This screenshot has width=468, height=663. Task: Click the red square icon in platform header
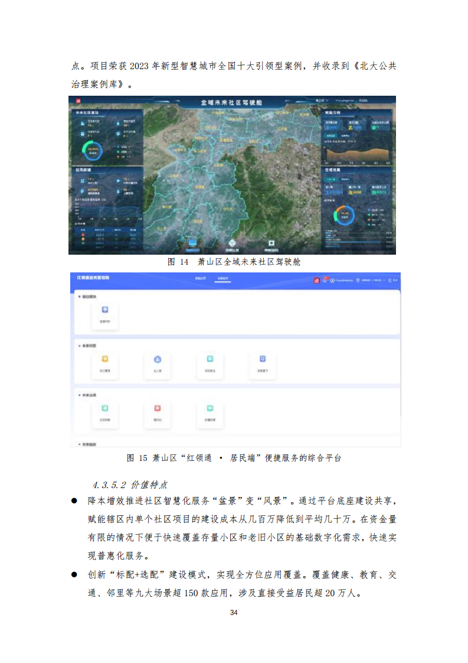coord(317,280)
